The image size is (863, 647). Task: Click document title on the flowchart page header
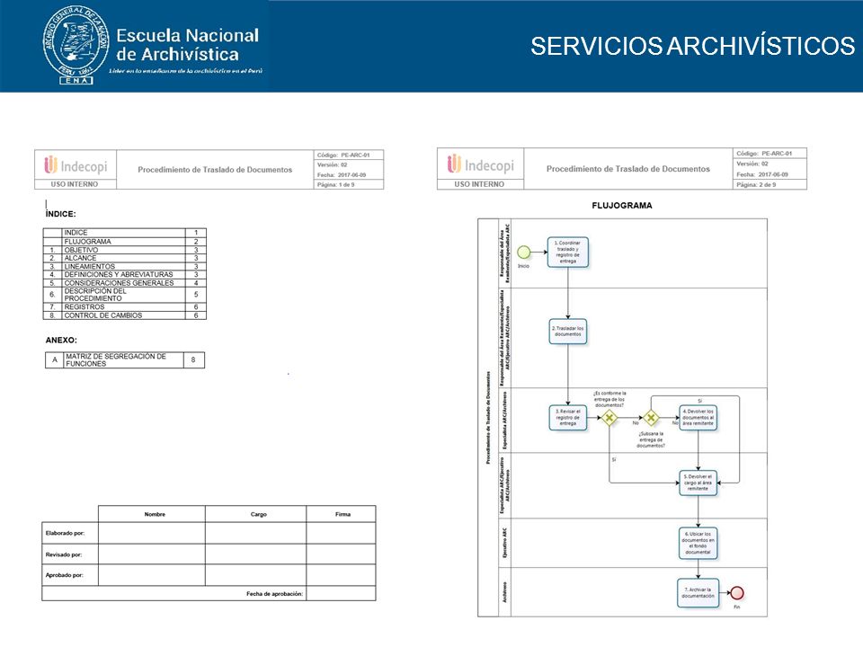(x=628, y=169)
